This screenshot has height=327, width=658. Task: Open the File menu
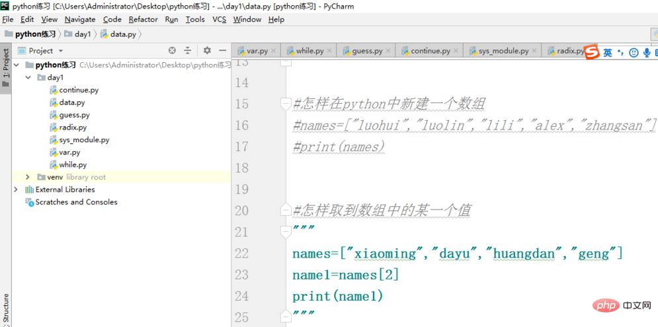[x=8, y=19]
